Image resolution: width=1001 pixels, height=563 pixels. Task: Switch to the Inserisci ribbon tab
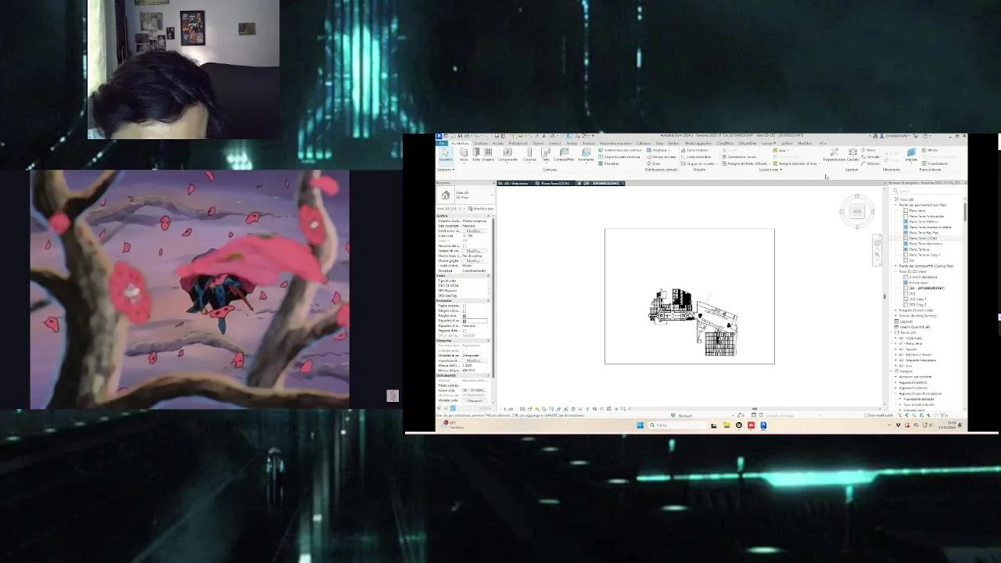click(554, 143)
